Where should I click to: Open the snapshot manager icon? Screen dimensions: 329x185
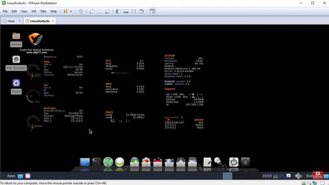[107, 12]
